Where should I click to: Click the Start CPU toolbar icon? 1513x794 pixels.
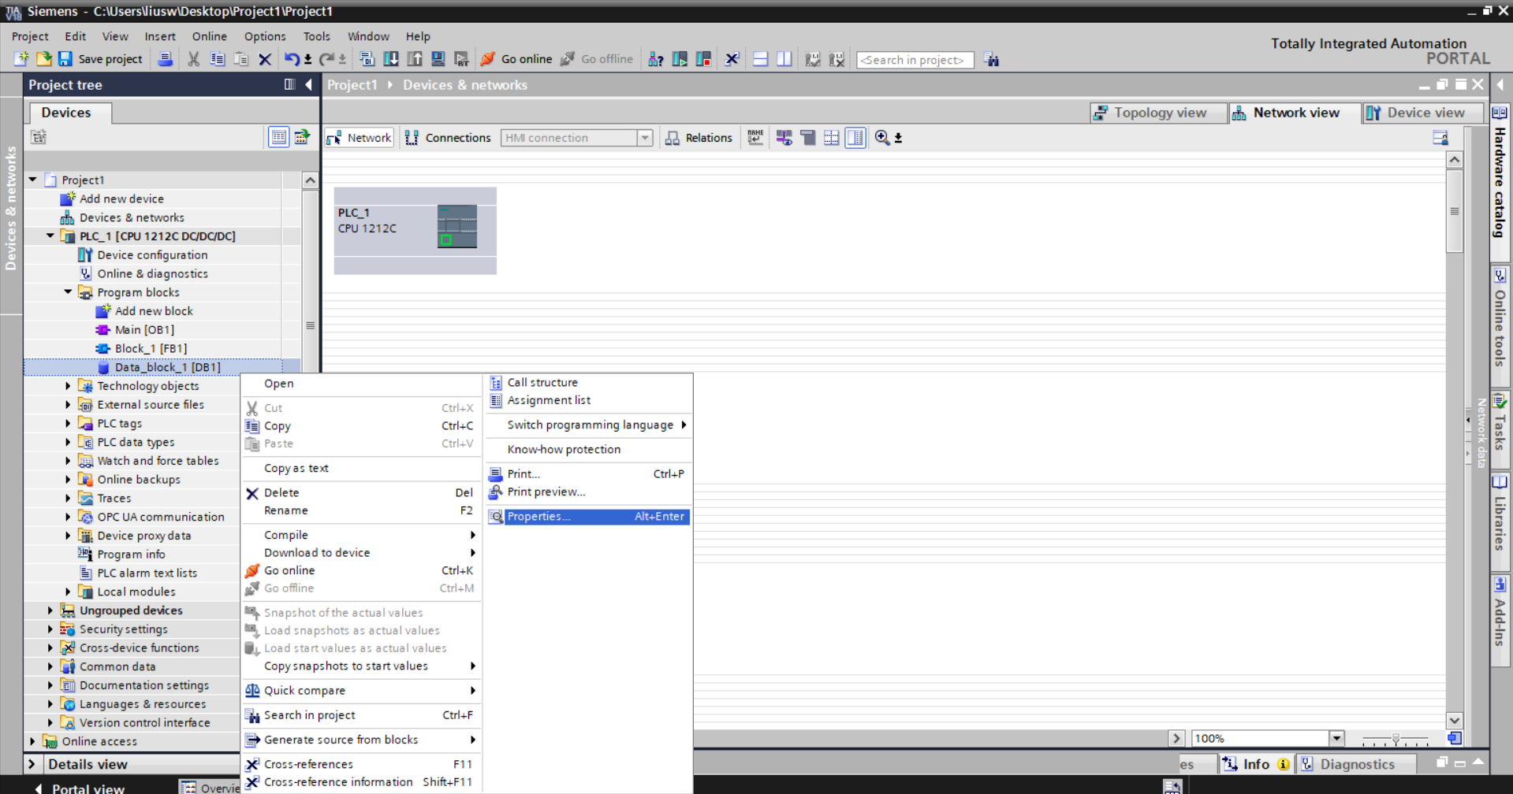point(680,59)
